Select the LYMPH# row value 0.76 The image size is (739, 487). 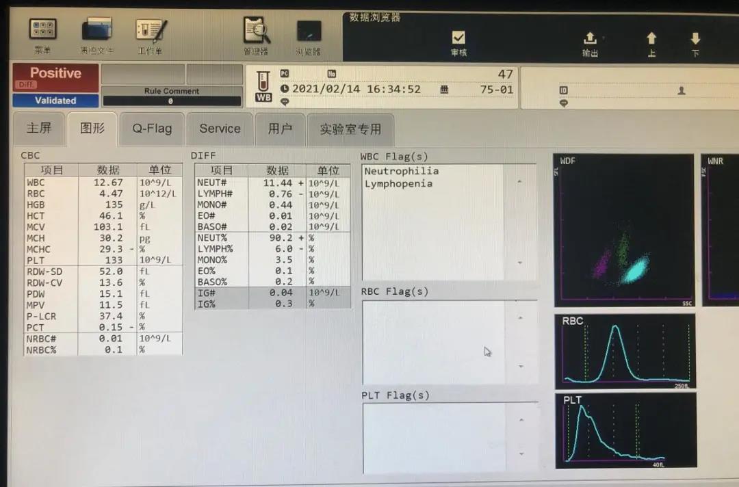click(281, 194)
